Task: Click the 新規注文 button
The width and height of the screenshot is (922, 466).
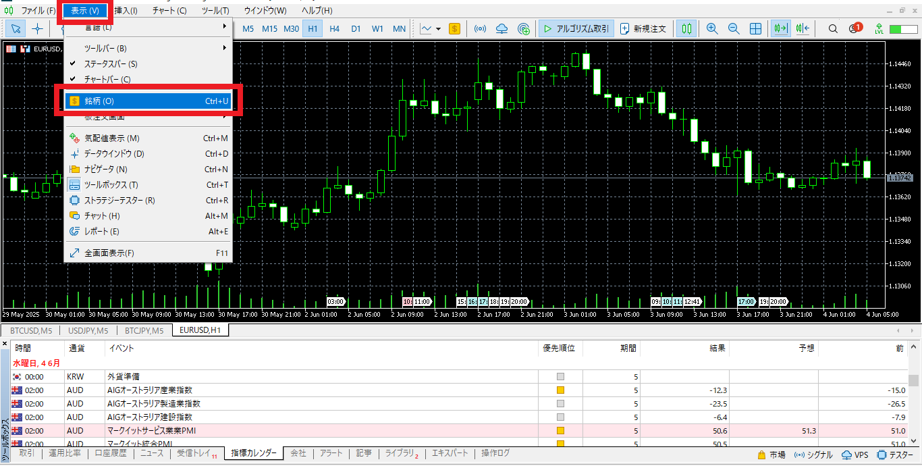Action: click(643, 29)
